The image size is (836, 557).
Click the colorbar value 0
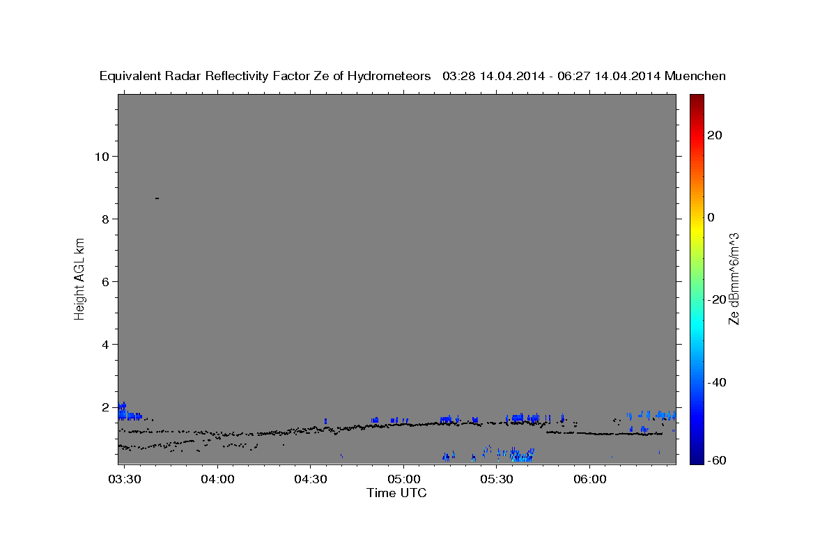pyautogui.click(x=711, y=217)
